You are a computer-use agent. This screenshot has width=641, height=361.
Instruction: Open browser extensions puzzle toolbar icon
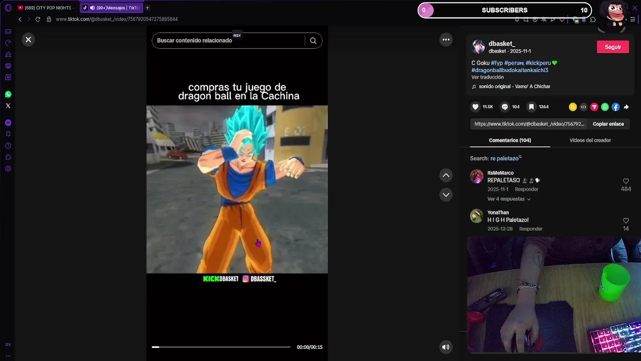[x=593, y=20]
